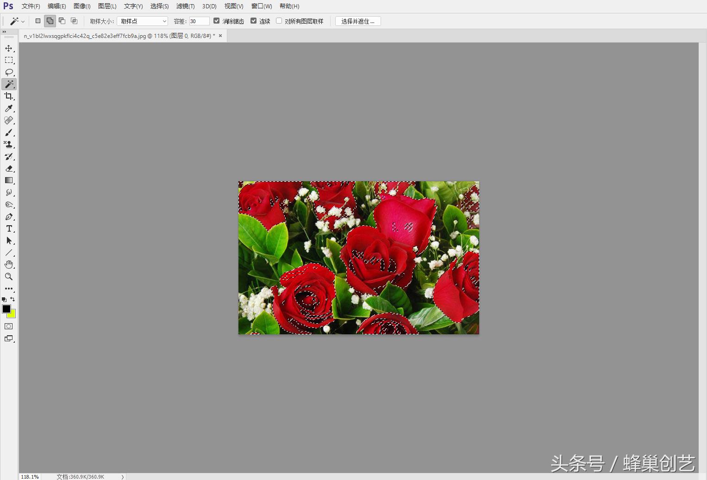Select the Lasso tool
707x480 pixels.
click(9, 72)
